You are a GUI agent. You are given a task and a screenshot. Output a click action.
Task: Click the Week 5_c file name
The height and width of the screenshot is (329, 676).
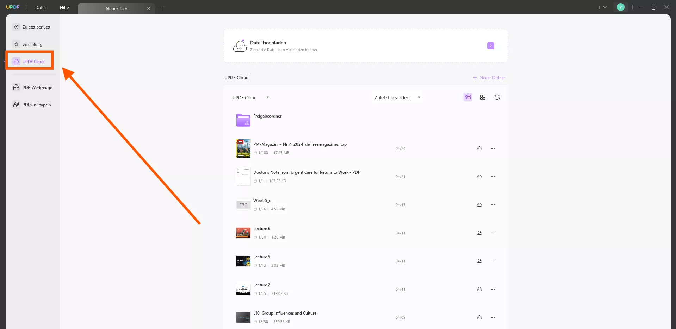pos(262,201)
